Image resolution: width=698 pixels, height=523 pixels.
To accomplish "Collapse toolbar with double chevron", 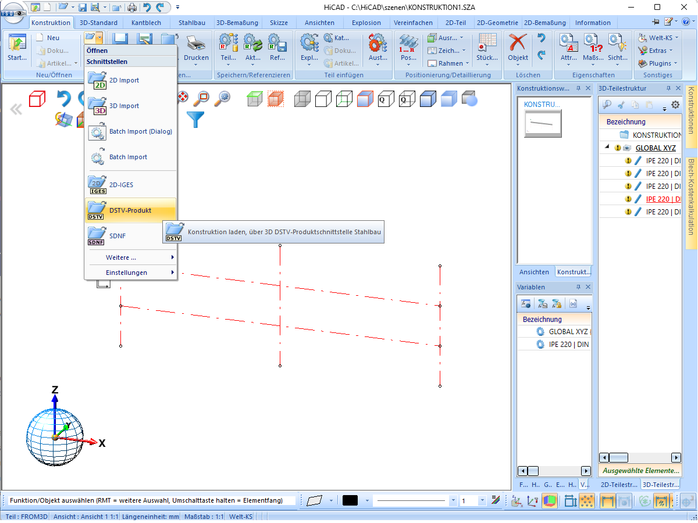I will click(x=16, y=109).
